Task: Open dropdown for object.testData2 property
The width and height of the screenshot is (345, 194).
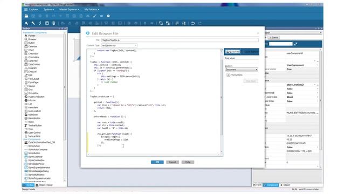Action: click(x=315, y=85)
